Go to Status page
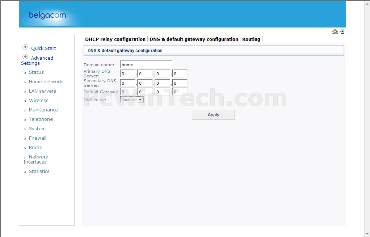 tap(36, 72)
